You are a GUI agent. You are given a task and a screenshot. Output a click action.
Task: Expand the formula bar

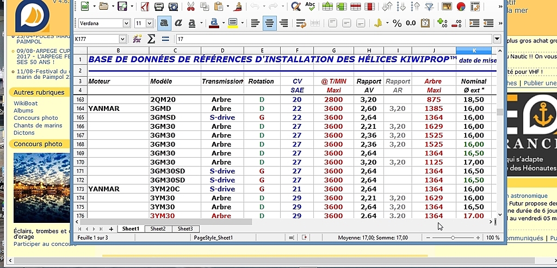[497, 39]
